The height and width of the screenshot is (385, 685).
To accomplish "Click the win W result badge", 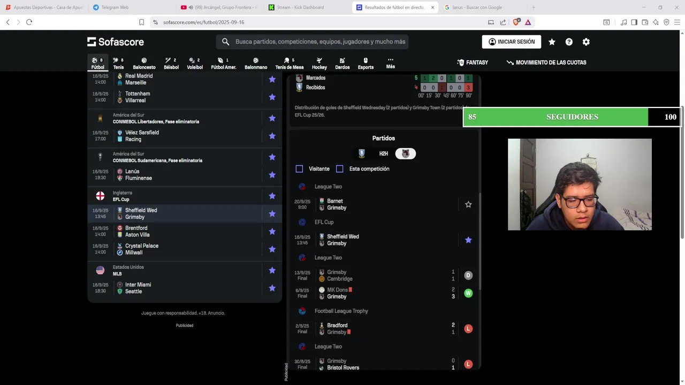I will point(468,293).
